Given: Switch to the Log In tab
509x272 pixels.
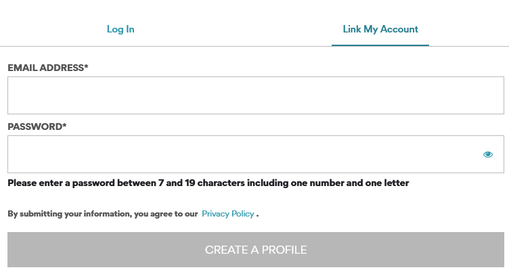Looking at the screenshot, I should [x=120, y=29].
